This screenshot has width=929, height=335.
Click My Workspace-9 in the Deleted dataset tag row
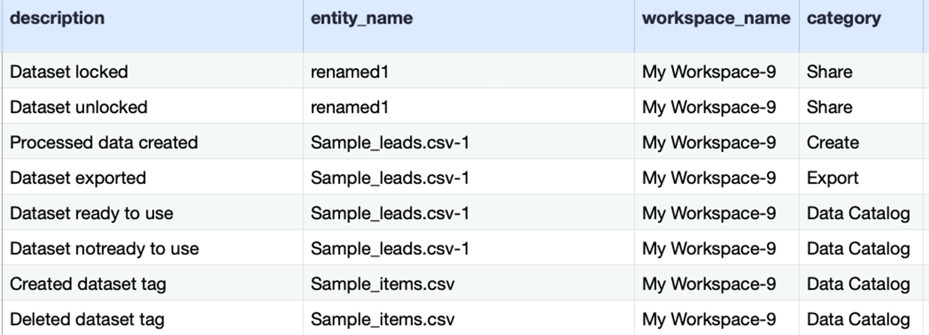pyautogui.click(x=709, y=319)
